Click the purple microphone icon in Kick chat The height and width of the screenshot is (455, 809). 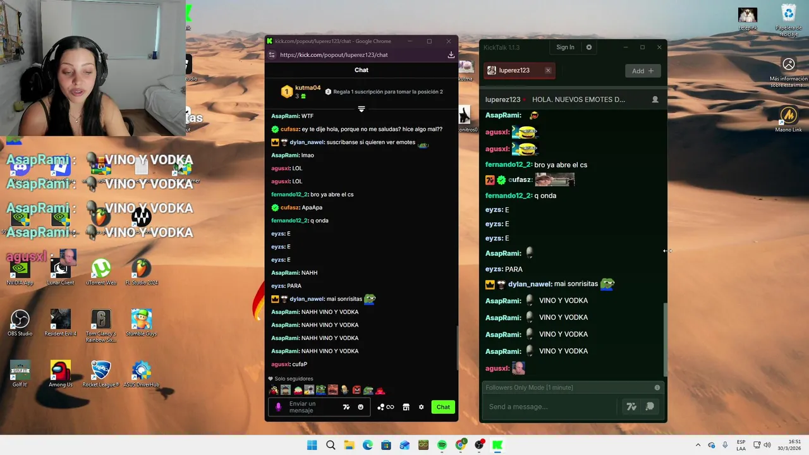tap(278, 407)
